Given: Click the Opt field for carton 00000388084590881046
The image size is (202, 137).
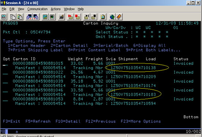Looking at the screenshot, I should [5, 91].
